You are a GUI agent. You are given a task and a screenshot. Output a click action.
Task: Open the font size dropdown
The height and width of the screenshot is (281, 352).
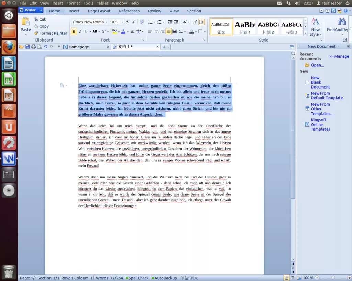click(123, 22)
